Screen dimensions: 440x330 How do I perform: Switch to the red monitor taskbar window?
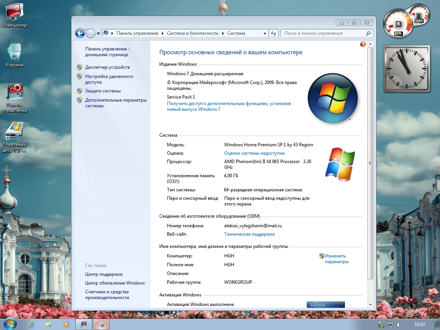click(84, 324)
